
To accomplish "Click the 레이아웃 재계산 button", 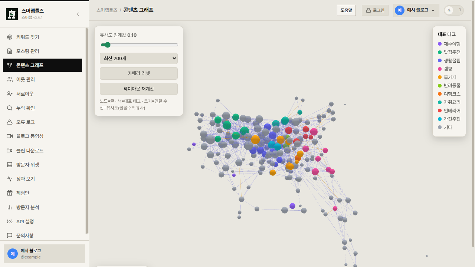I will [139, 89].
